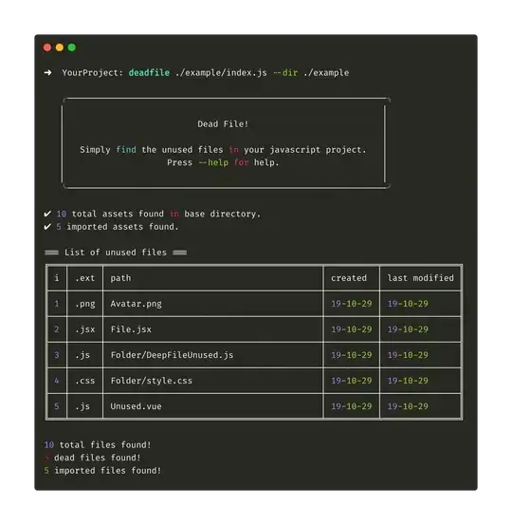
Task: Click the '.png' extension cell
Action: coord(85,304)
